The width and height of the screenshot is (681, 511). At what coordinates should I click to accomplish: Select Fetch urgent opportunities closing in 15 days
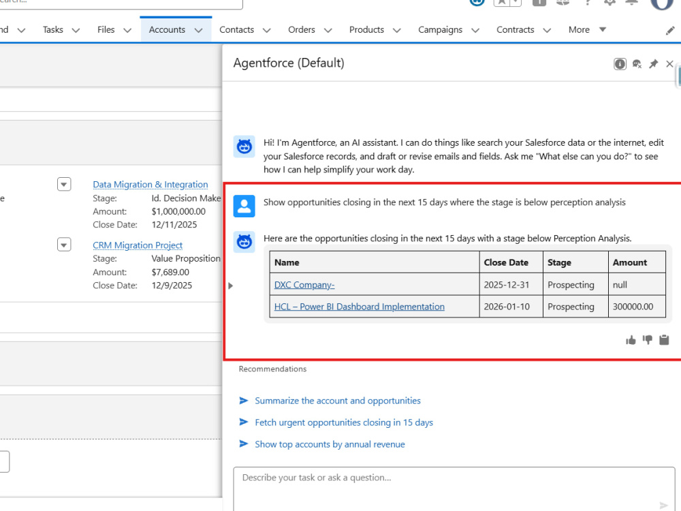343,422
